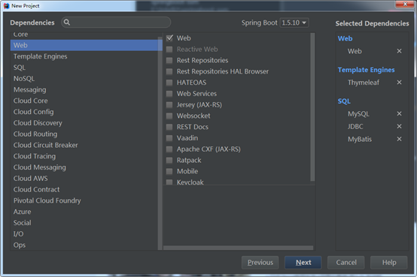Choose the Azure category
The height and width of the screenshot is (277, 417).
(x=85, y=212)
